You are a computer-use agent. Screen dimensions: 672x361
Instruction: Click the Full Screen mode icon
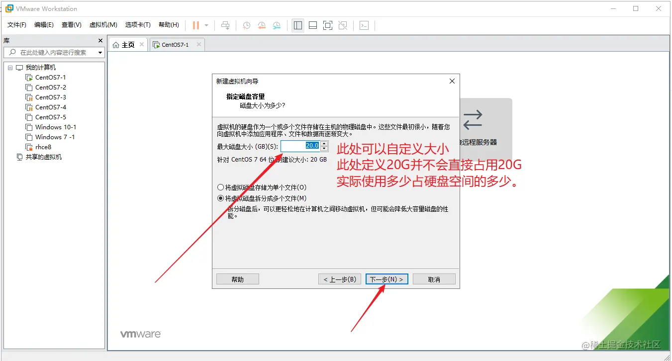(x=328, y=25)
